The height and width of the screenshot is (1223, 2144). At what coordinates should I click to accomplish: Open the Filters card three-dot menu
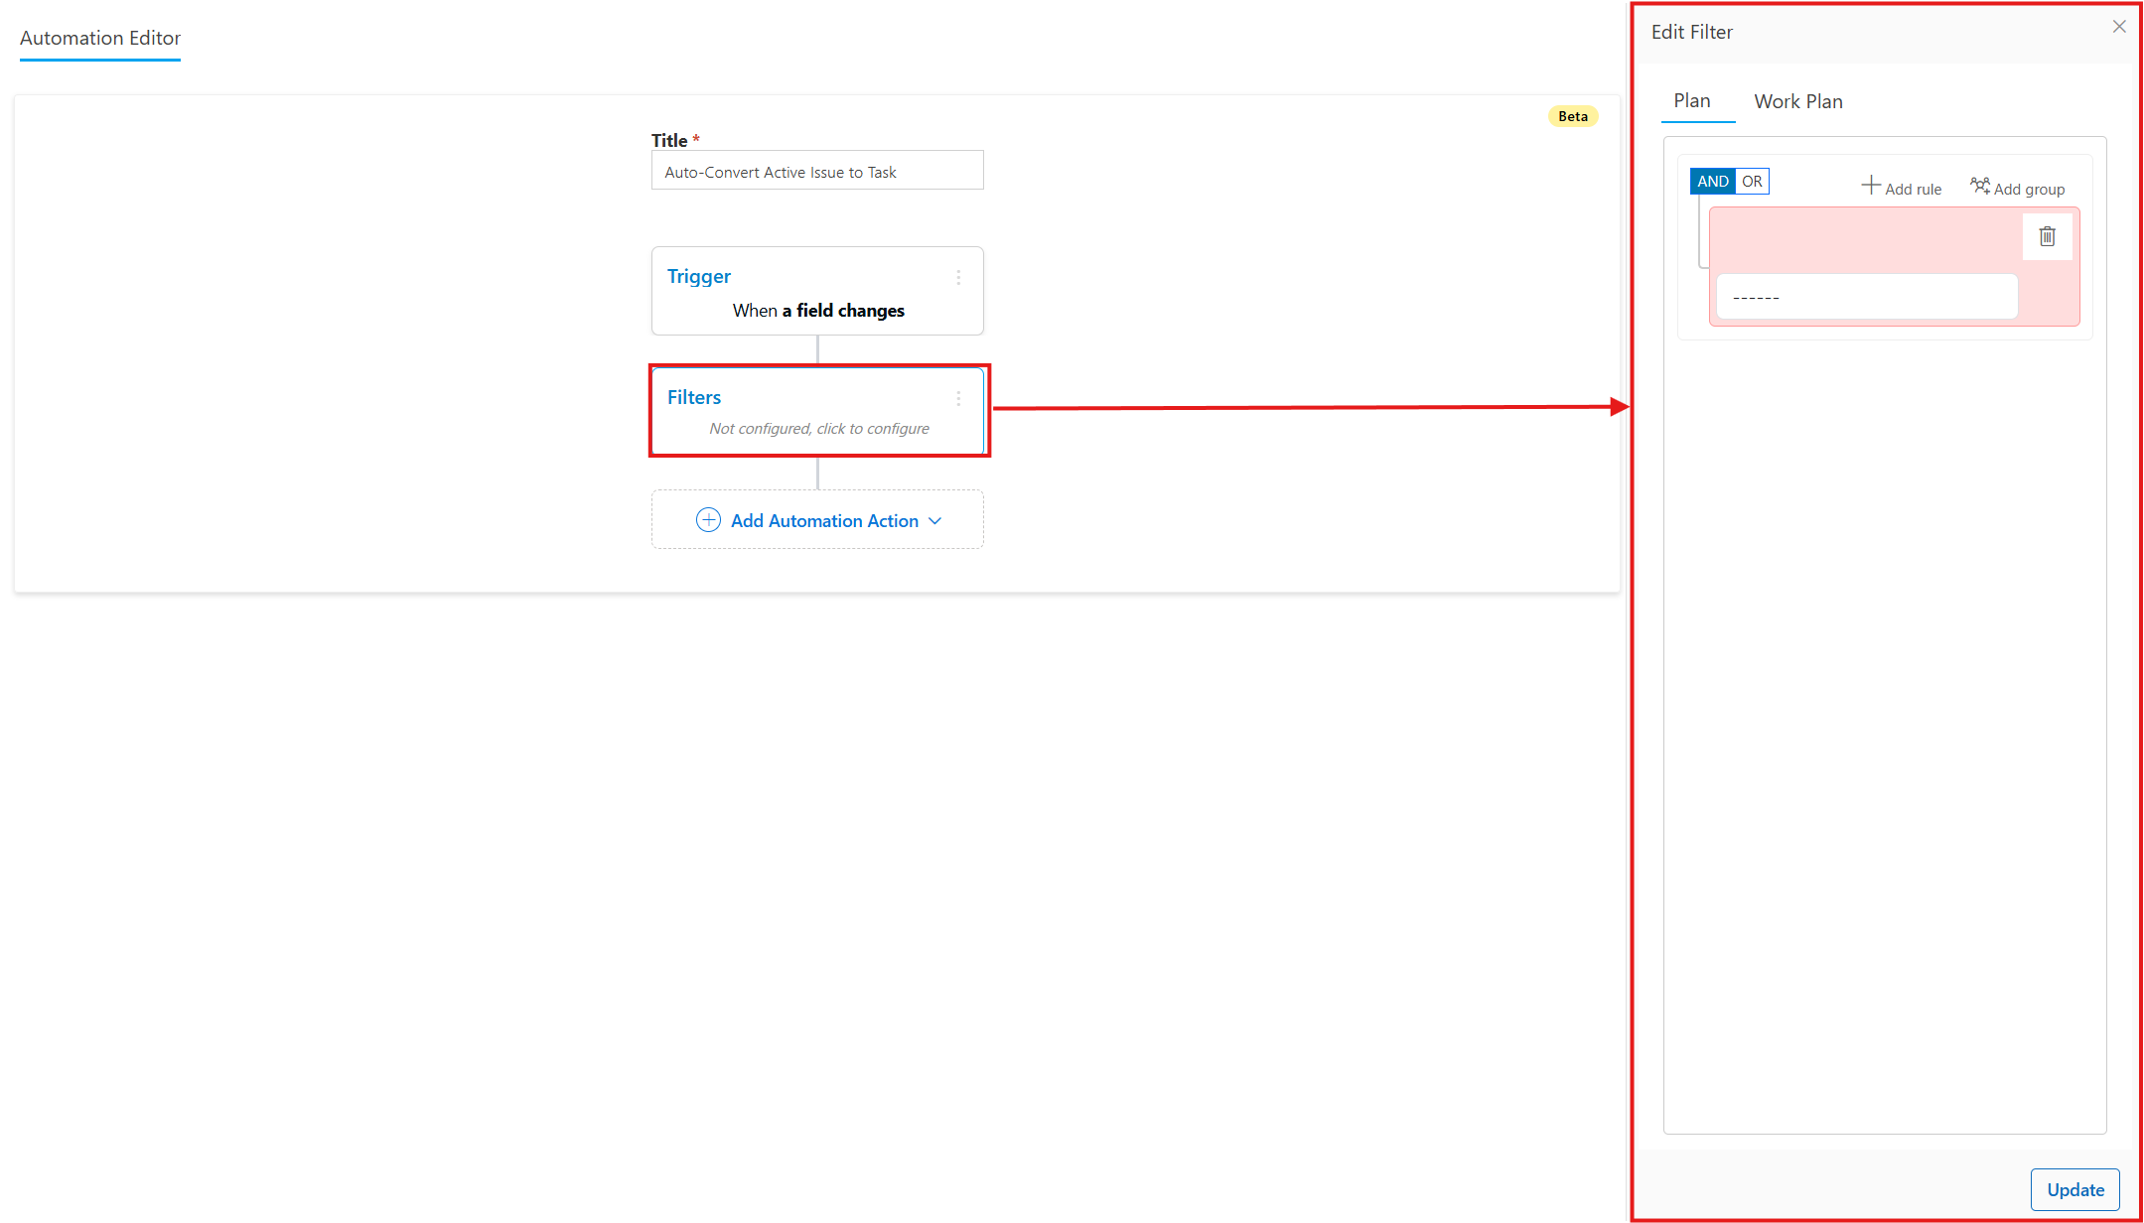click(958, 399)
